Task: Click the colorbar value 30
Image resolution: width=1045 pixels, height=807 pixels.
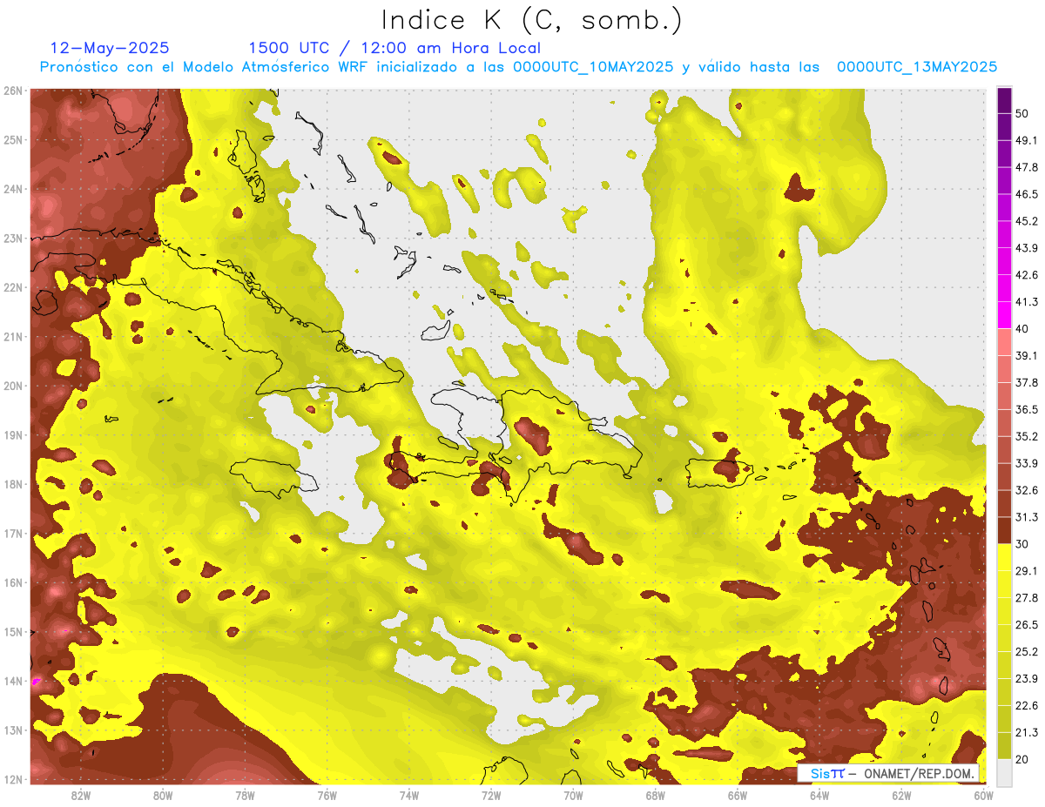Action: point(1022,544)
